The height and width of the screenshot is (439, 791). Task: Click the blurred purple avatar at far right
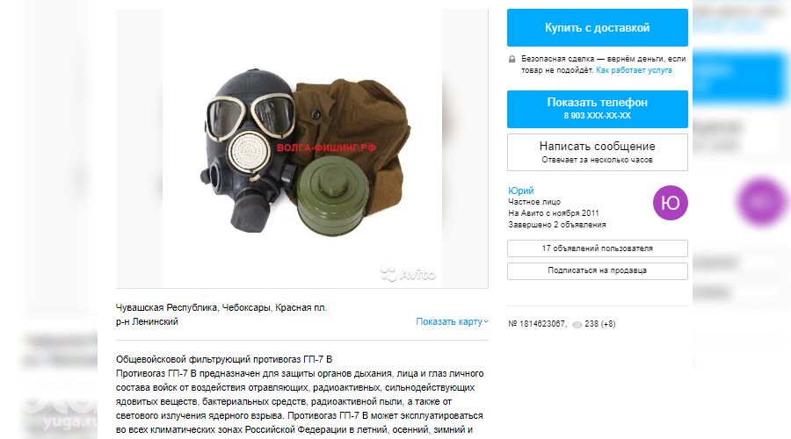pyautogui.click(x=762, y=201)
